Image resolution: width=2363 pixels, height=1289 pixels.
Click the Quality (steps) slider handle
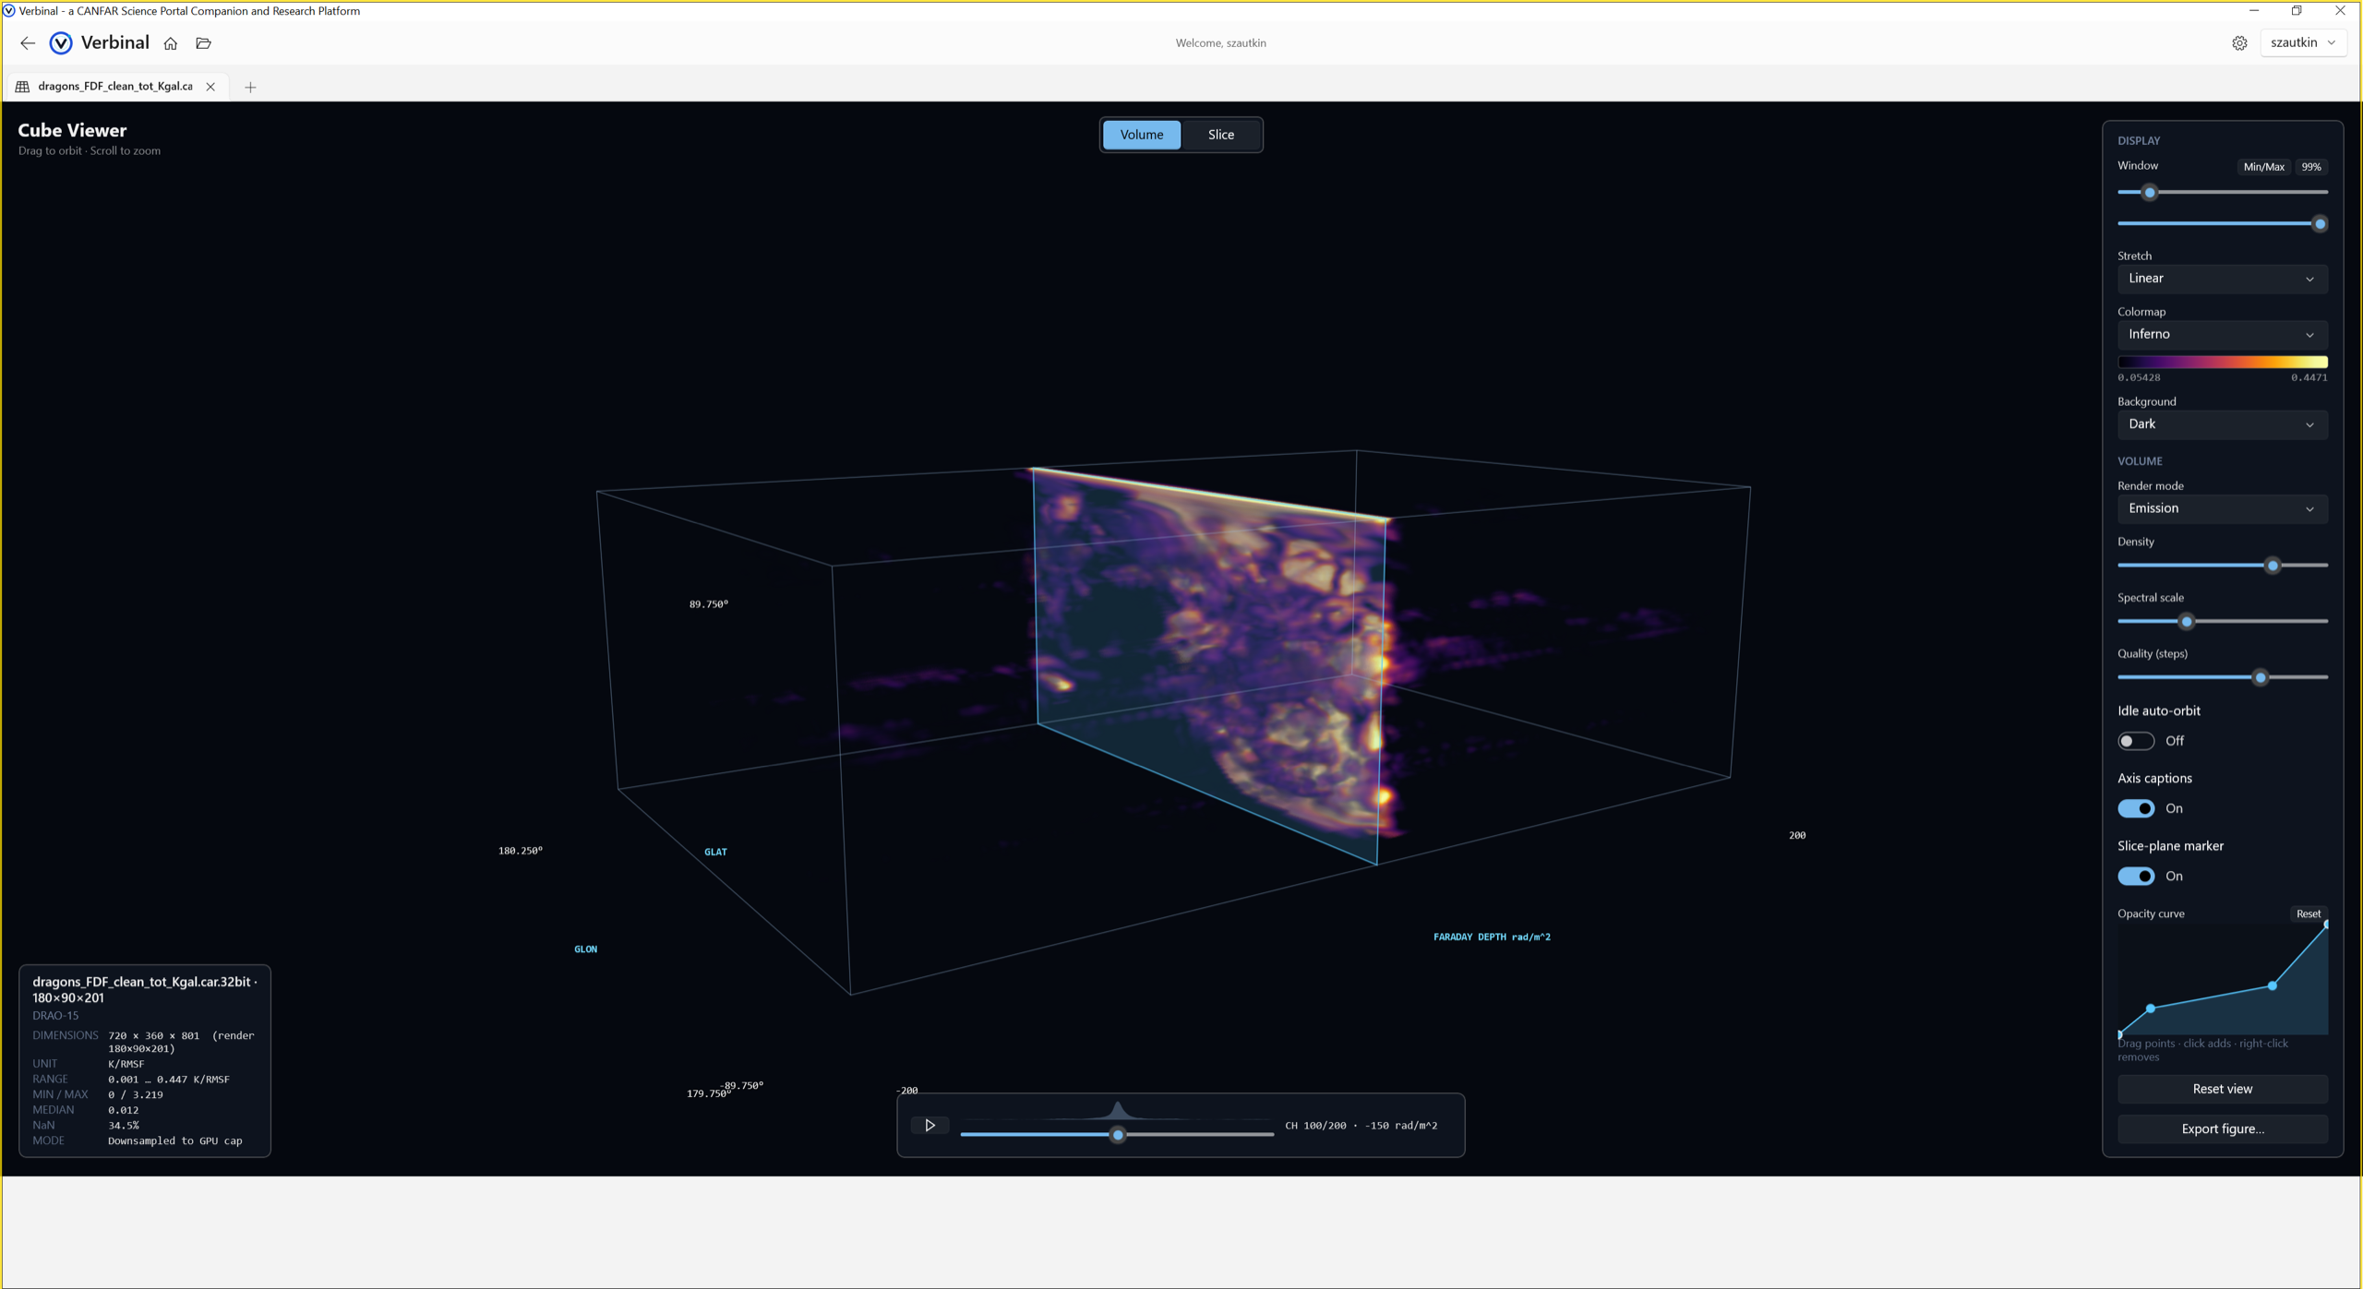[2261, 678]
